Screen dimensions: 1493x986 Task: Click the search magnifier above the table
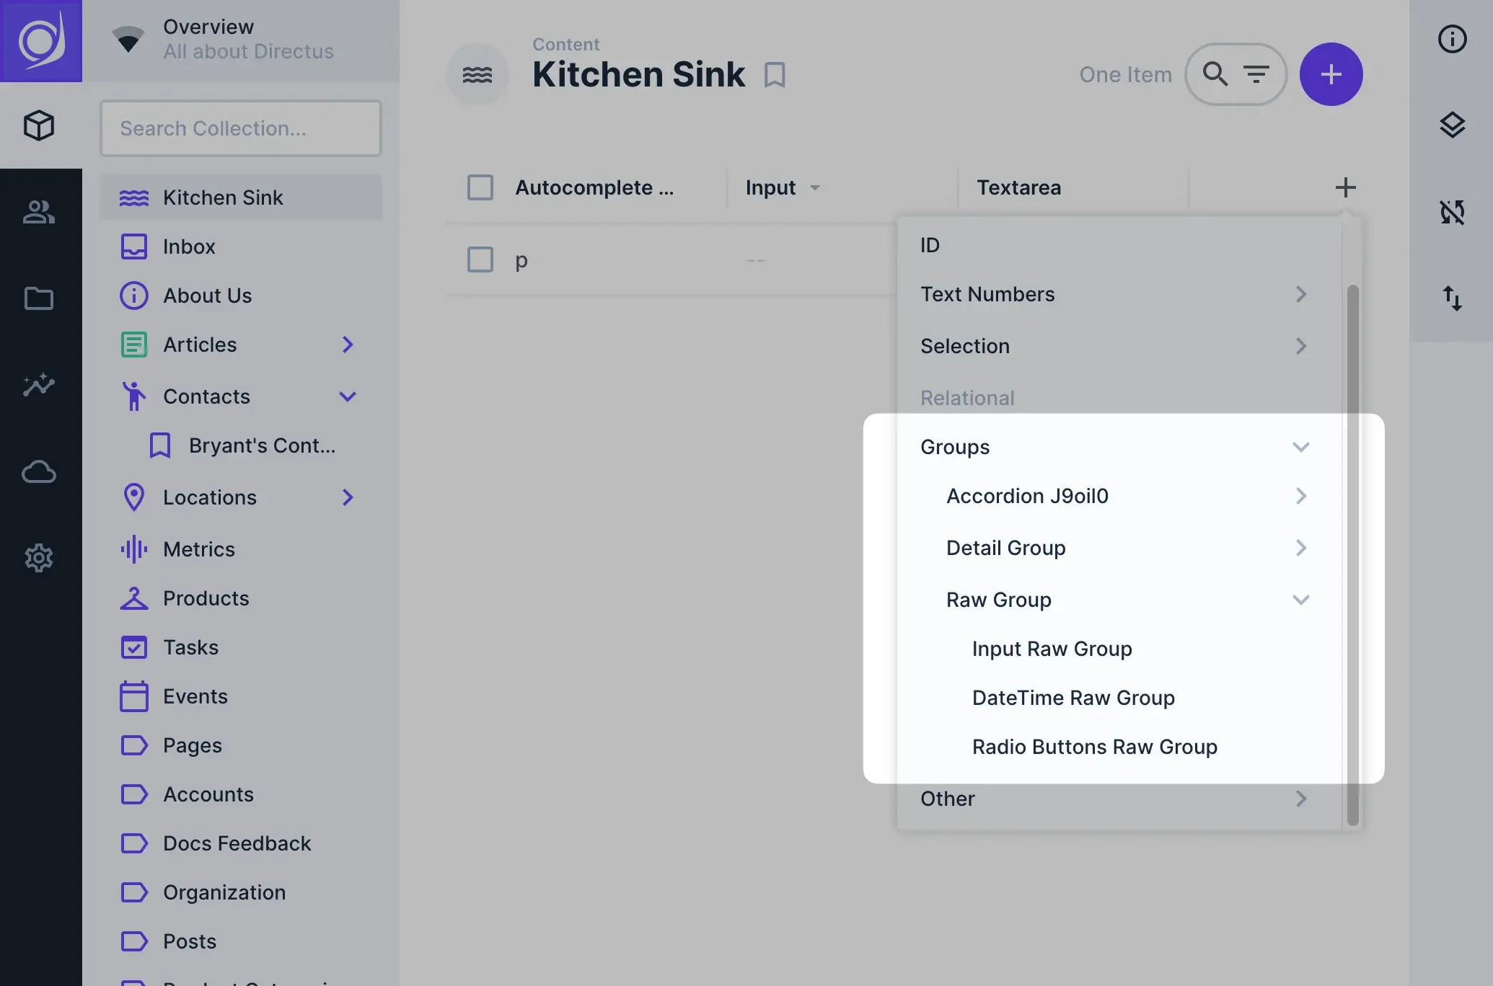(1215, 74)
